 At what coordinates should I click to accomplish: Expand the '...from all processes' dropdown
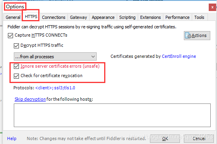pos(55,57)
